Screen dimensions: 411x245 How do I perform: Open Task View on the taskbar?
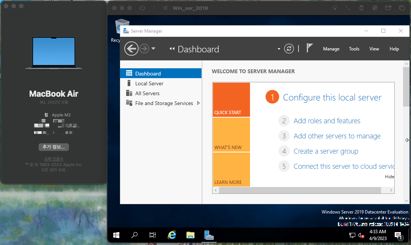click(x=153, y=235)
